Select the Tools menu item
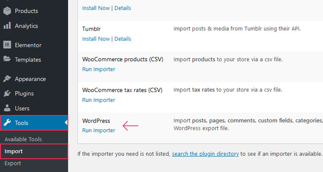The width and height of the screenshot is (323, 172). (x=34, y=123)
